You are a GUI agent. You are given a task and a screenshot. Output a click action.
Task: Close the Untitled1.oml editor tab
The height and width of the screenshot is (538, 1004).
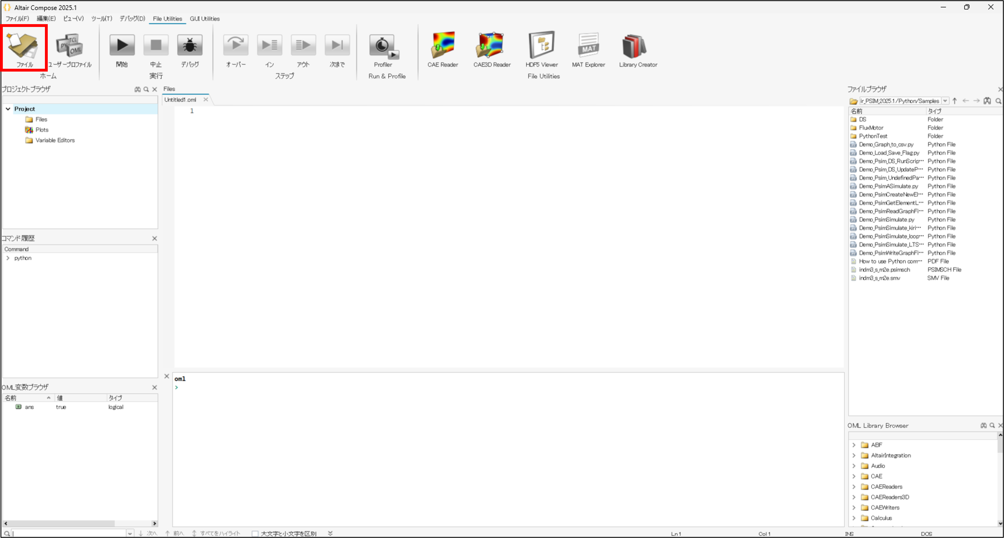tap(206, 100)
